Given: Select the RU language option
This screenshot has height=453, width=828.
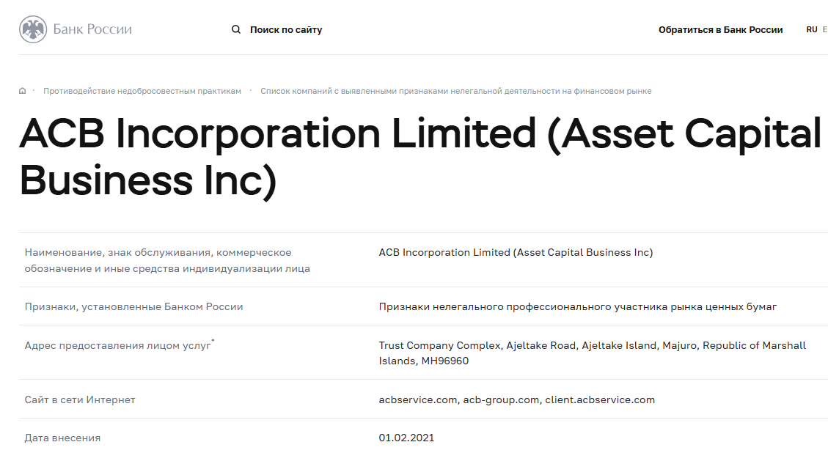Looking at the screenshot, I should click(x=812, y=30).
